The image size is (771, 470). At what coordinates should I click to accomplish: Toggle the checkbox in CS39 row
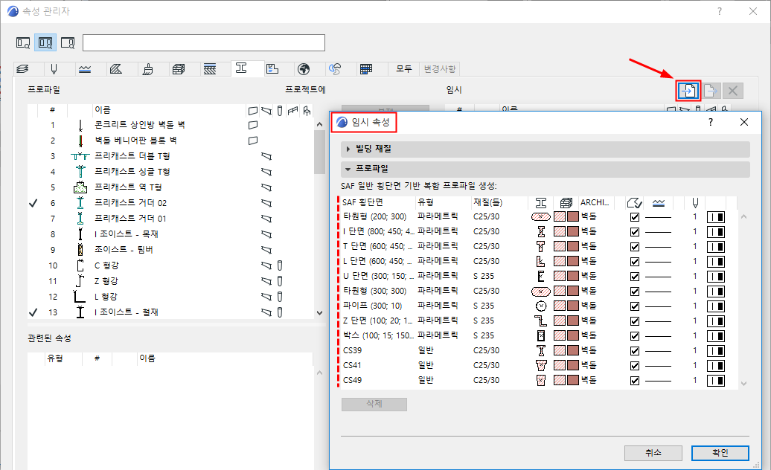pos(635,351)
